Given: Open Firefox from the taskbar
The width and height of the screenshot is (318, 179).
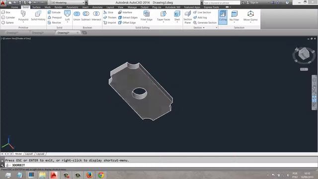Looking at the screenshot, I should click(x=89, y=175).
